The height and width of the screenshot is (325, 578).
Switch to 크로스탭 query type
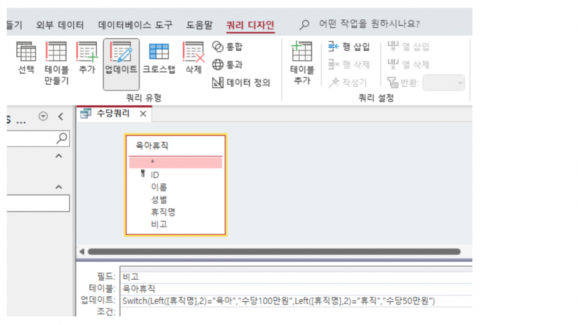159,58
